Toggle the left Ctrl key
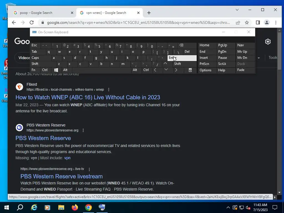Viewport: 284px width, 213px height. pos(47,70)
